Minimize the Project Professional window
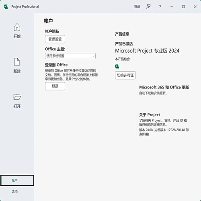 [172, 6]
